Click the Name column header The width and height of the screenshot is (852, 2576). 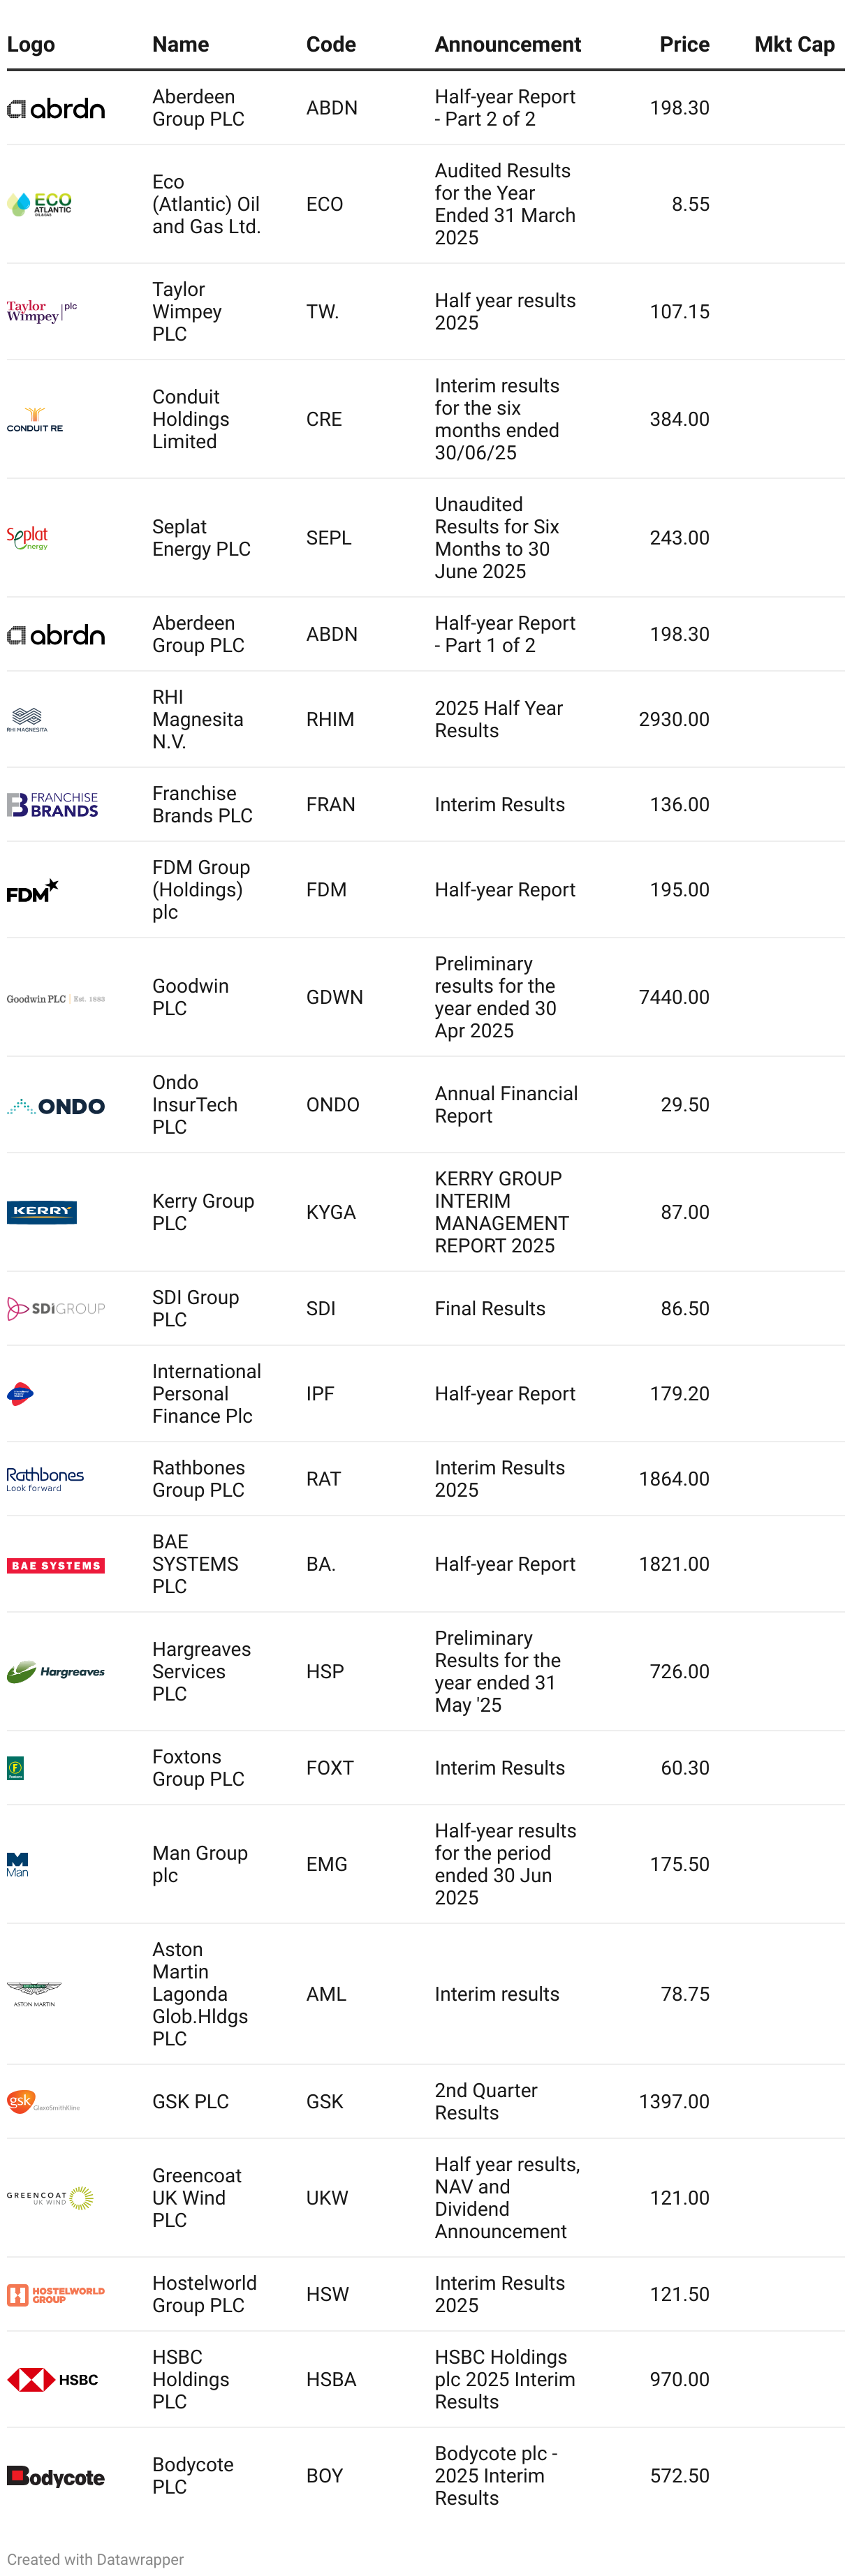point(181,45)
